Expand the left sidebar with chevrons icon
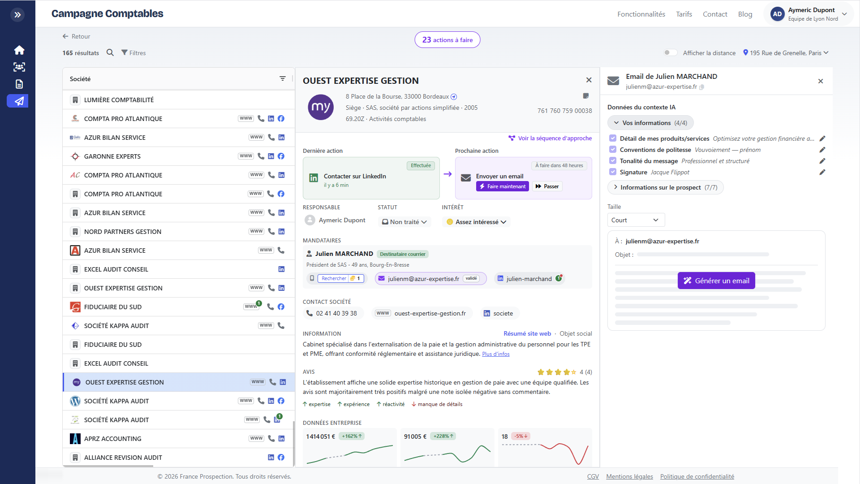 (x=17, y=15)
